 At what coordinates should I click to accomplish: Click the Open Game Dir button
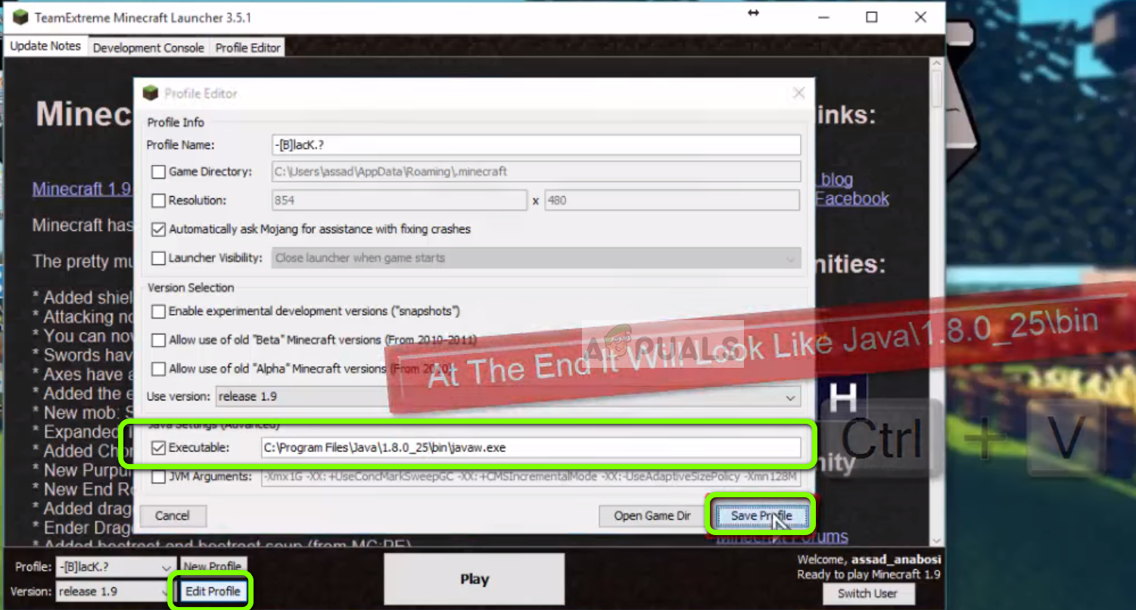[652, 515]
